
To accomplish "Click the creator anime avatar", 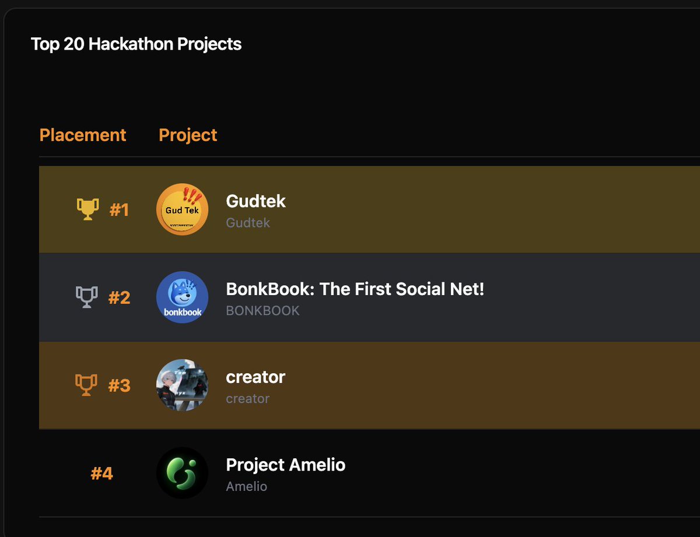I will point(183,385).
